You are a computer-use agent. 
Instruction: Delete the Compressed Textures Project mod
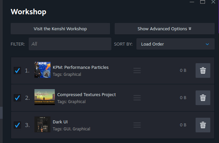point(203,98)
